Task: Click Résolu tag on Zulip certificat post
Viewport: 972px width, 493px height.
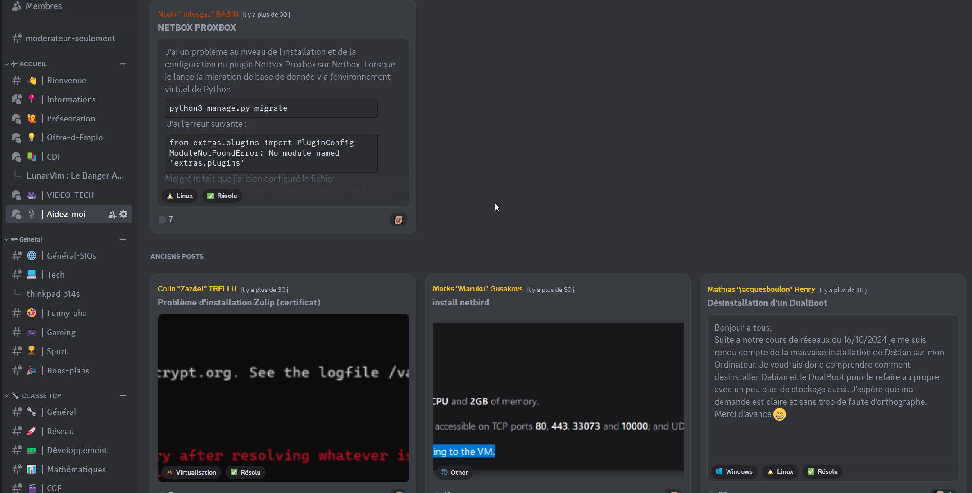Action: 245,472
